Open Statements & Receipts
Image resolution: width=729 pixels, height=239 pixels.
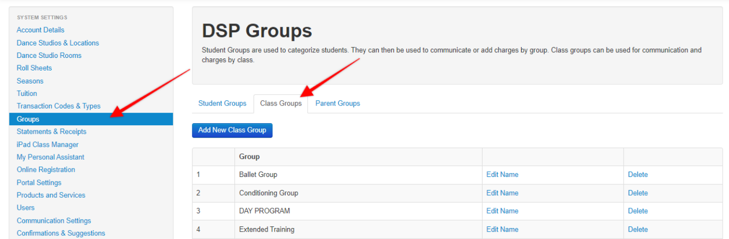(52, 132)
